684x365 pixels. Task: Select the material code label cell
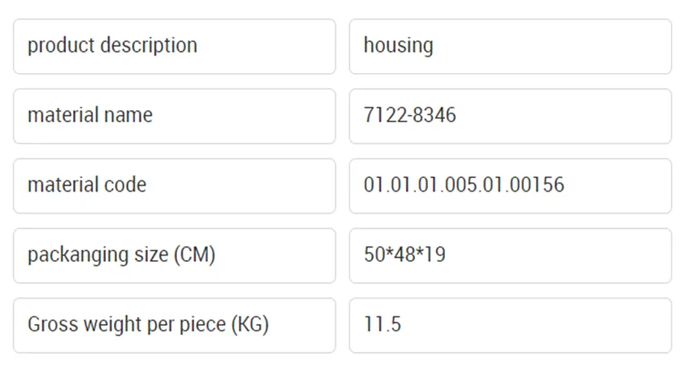tap(173, 185)
